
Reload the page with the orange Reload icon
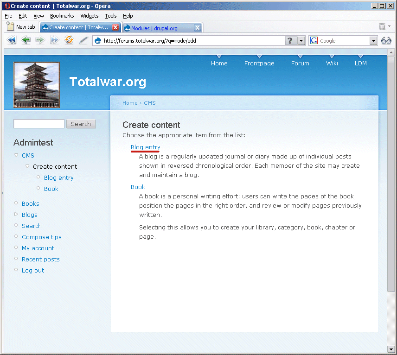point(69,40)
